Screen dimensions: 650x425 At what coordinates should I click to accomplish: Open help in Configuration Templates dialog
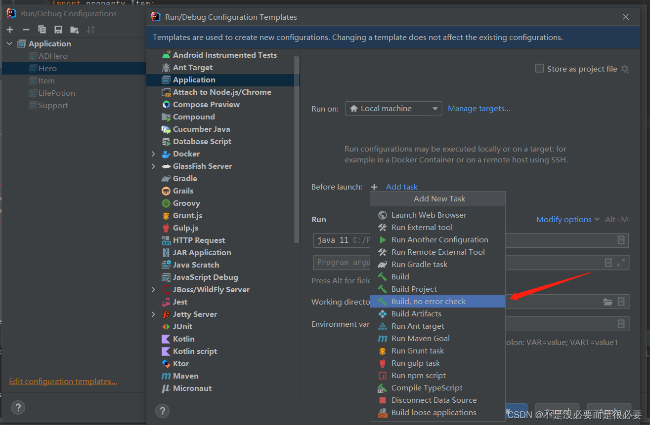pos(162,411)
